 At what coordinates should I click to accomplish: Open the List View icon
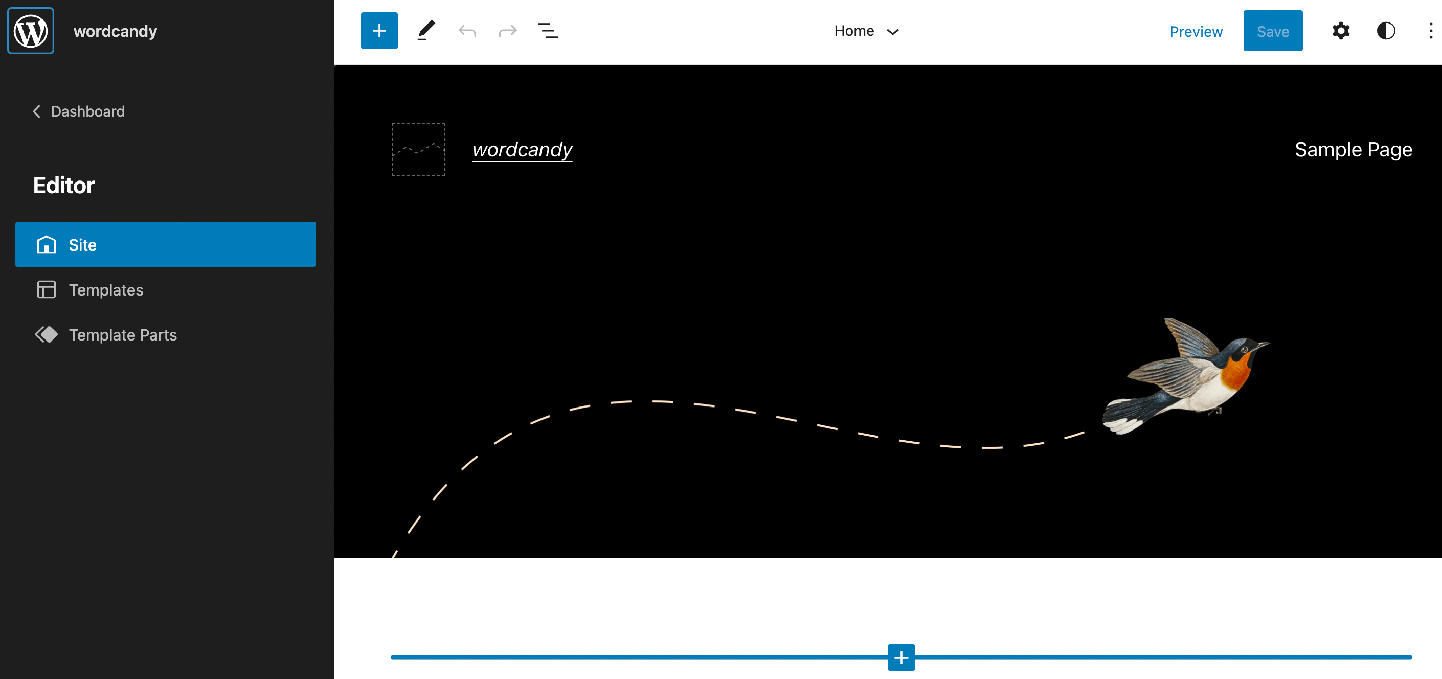pyautogui.click(x=548, y=31)
